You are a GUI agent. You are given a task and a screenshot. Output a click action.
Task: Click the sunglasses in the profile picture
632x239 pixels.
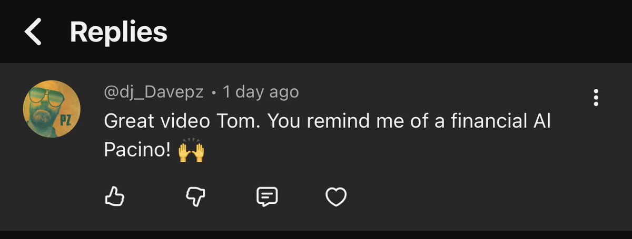pyautogui.click(x=48, y=96)
